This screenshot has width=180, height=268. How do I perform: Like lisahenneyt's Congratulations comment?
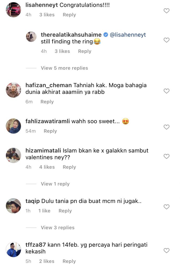tap(166, 11)
